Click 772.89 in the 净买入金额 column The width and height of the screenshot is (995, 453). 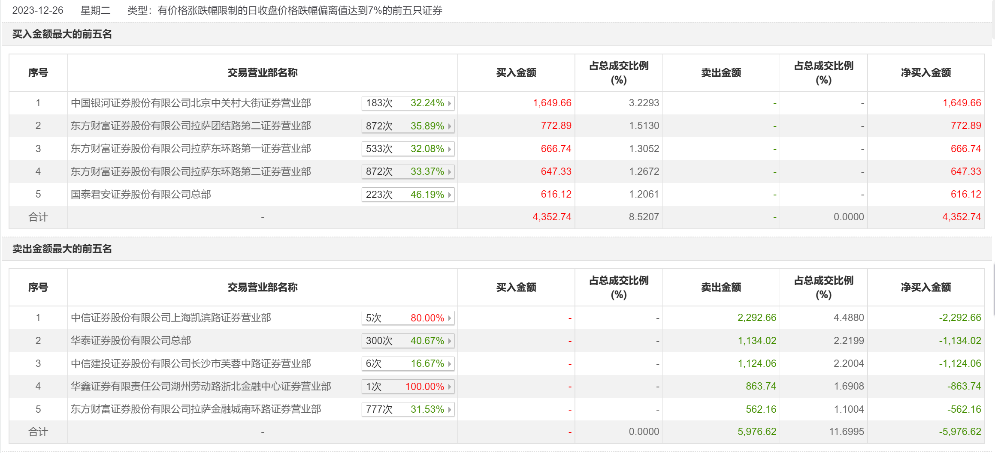point(966,126)
